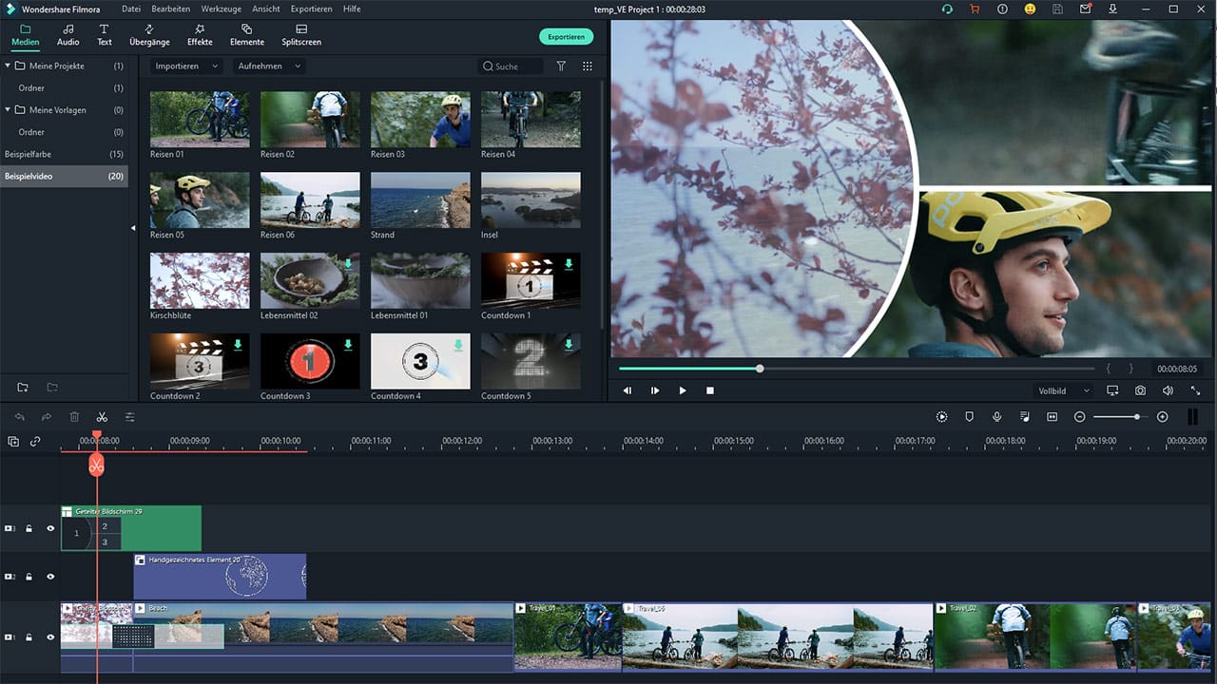Select the Countdown 3 media thumbnail

[309, 361]
